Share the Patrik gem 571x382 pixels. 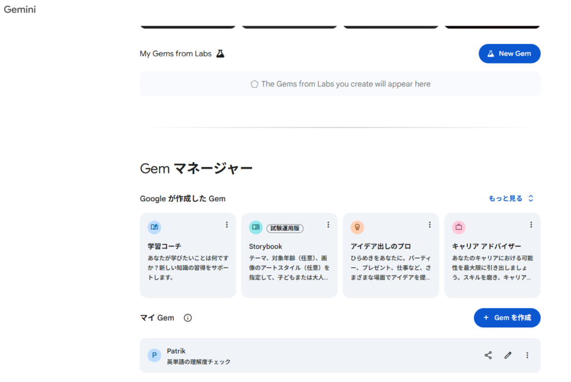tap(488, 355)
